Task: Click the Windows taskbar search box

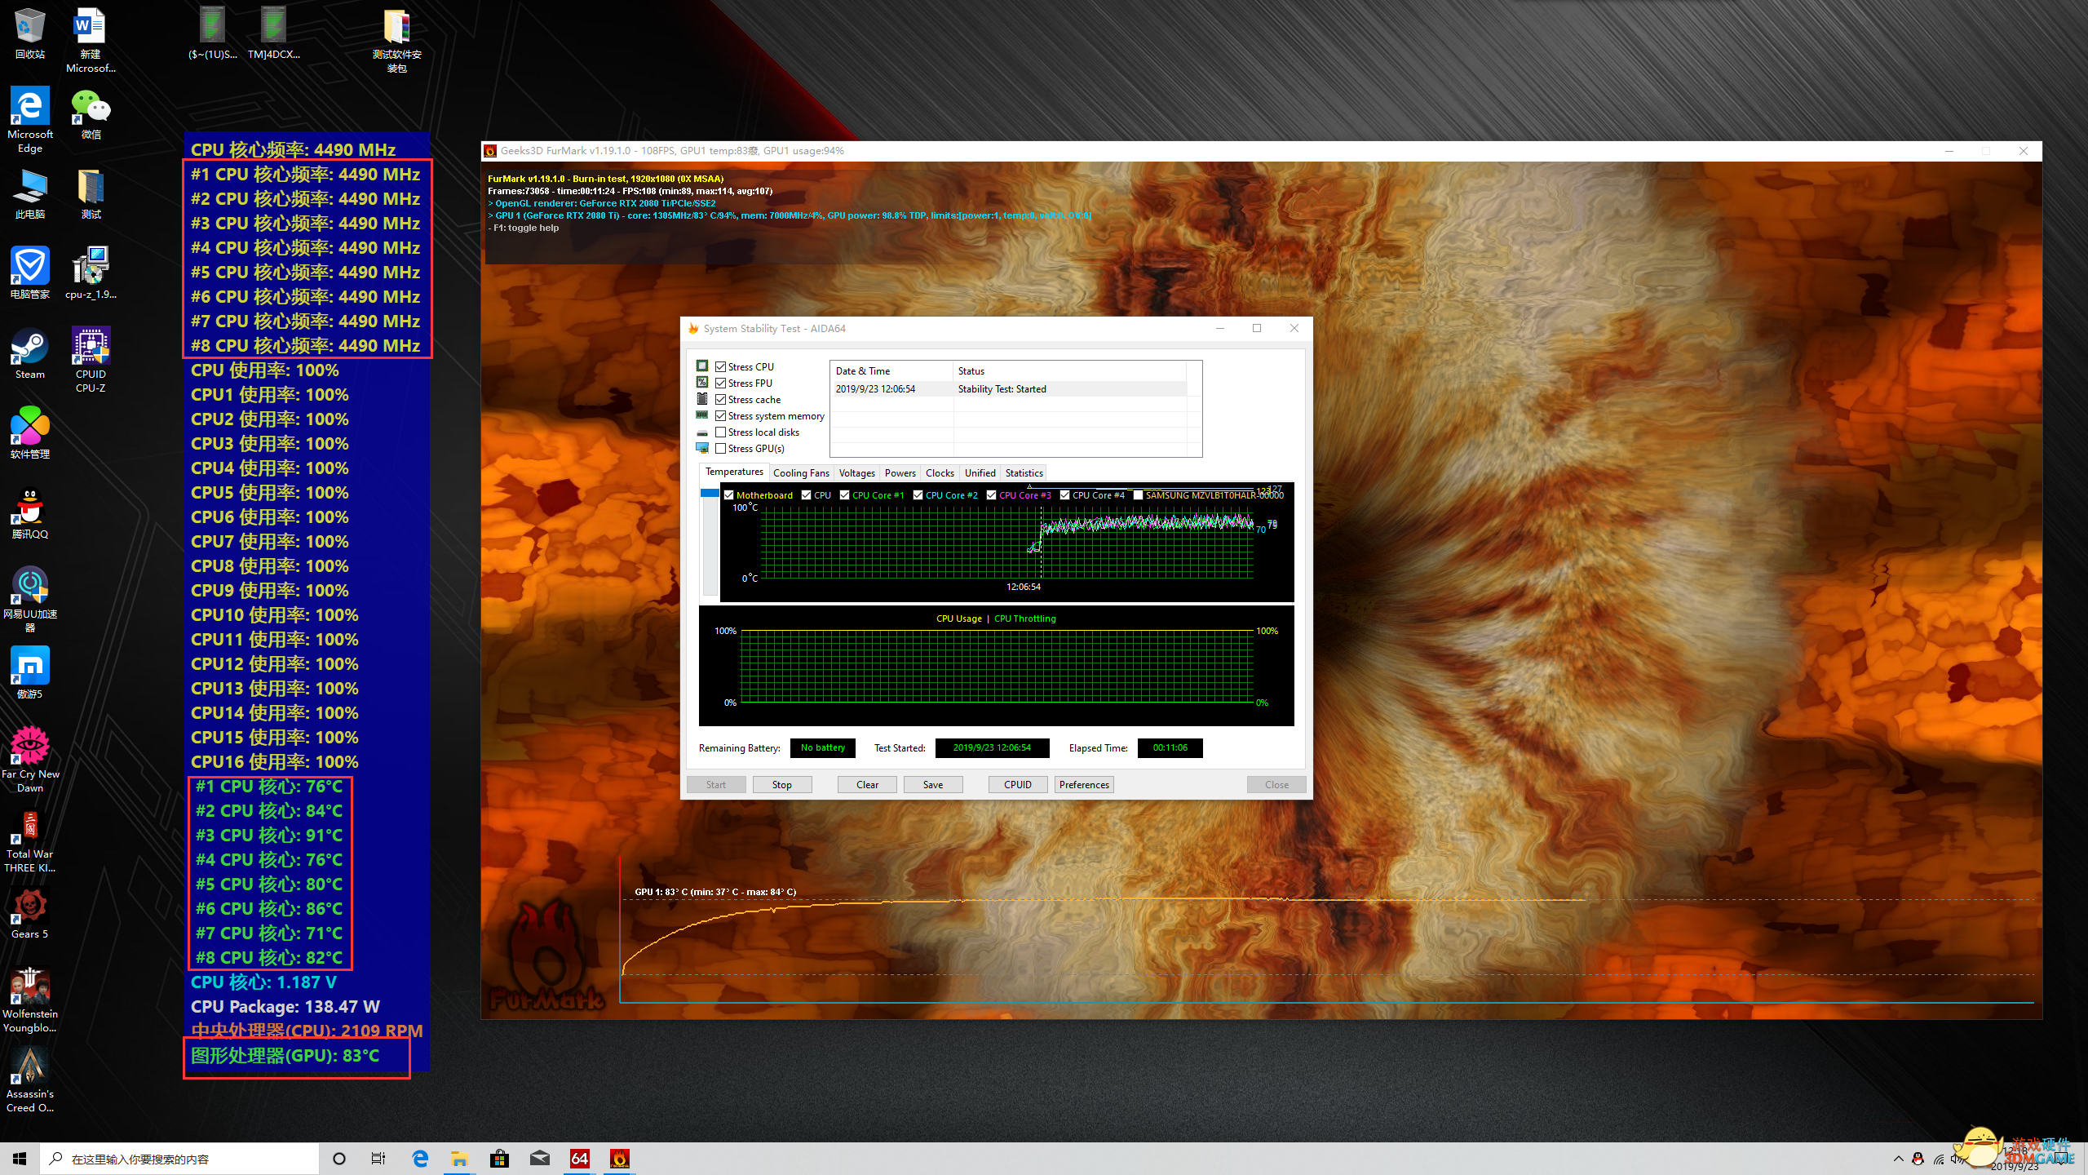Action: 179,1159
